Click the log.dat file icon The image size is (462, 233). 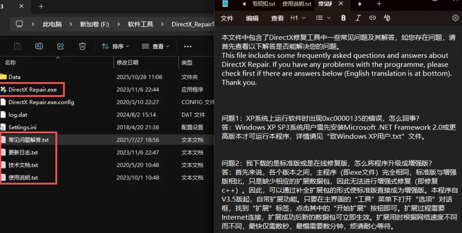[3, 115]
